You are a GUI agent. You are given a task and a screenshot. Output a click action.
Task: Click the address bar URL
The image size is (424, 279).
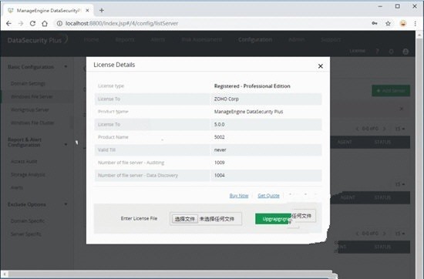tap(122, 24)
